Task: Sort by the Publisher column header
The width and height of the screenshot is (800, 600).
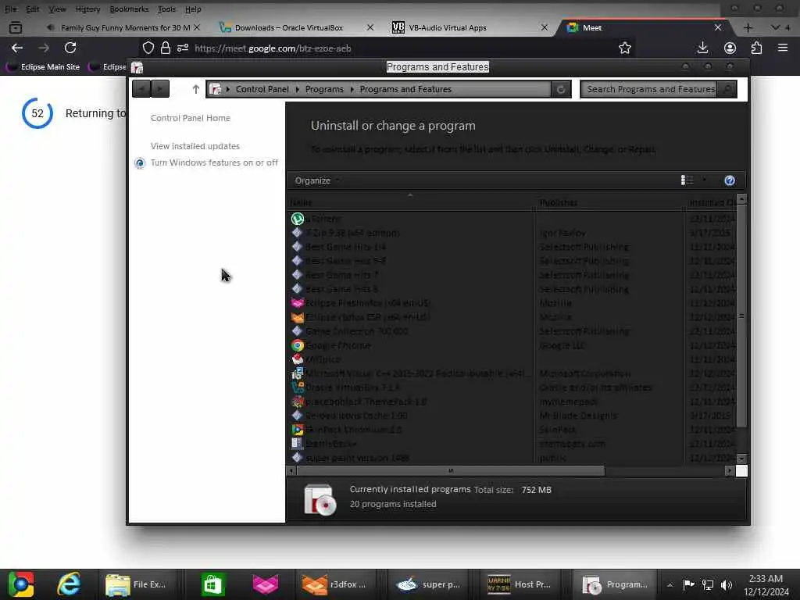Action: pos(610,202)
